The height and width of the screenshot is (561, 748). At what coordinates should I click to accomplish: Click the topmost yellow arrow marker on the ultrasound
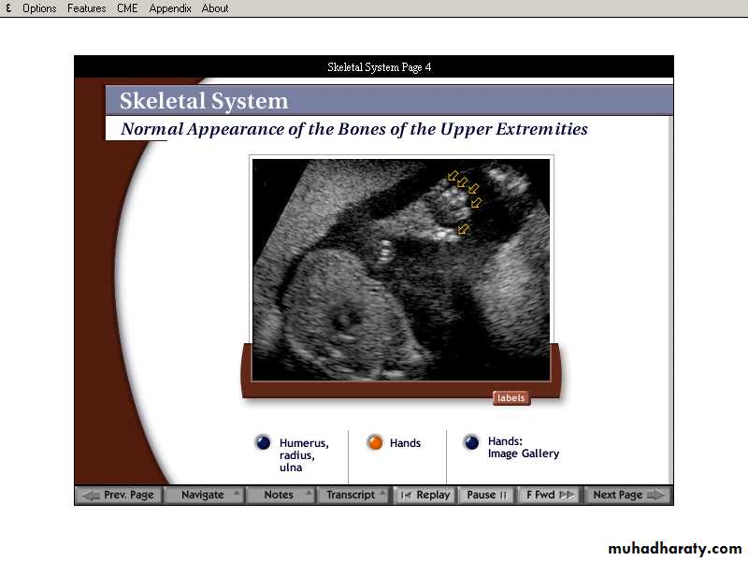[453, 175]
